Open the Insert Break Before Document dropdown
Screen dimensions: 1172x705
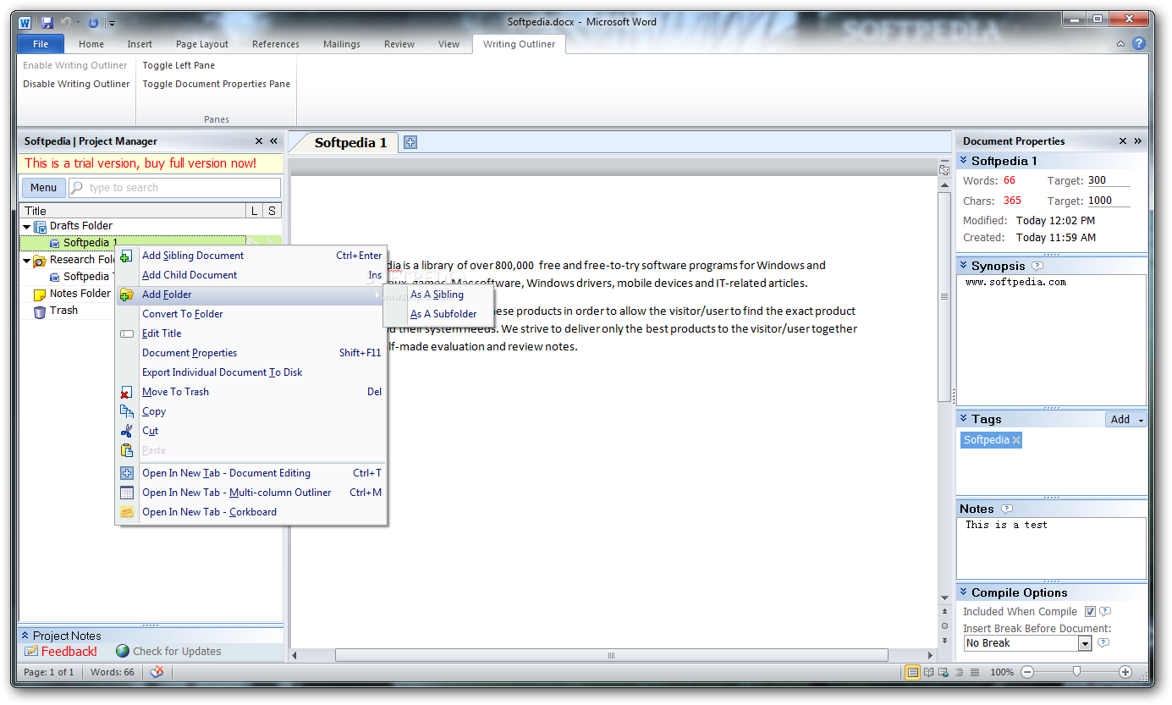click(x=1085, y=644)
